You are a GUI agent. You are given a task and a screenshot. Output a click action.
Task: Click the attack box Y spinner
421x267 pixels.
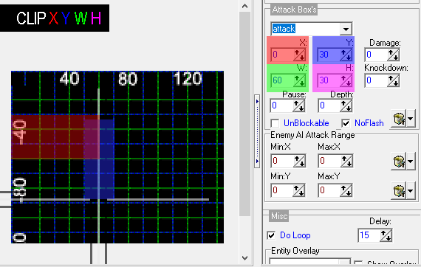coord(346,55)
